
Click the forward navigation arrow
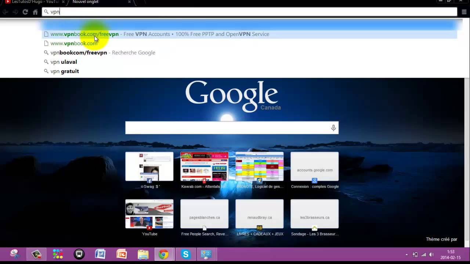click(x=15, y=12)
